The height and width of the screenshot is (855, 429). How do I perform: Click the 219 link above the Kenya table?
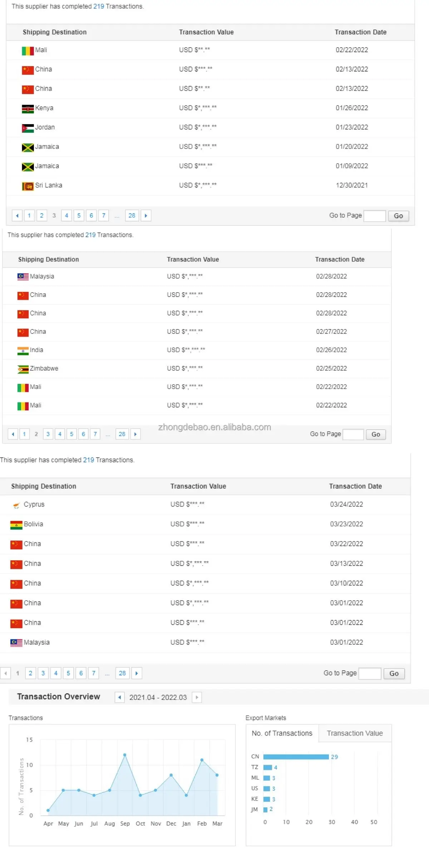click(x=99, y=6)
